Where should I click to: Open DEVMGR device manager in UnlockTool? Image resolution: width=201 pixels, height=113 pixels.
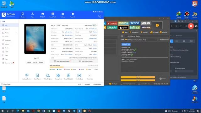click(154, 32)
